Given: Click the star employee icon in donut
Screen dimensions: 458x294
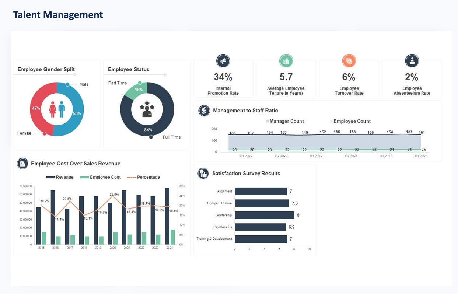Looking at the screenshot, I should (147, 109).
